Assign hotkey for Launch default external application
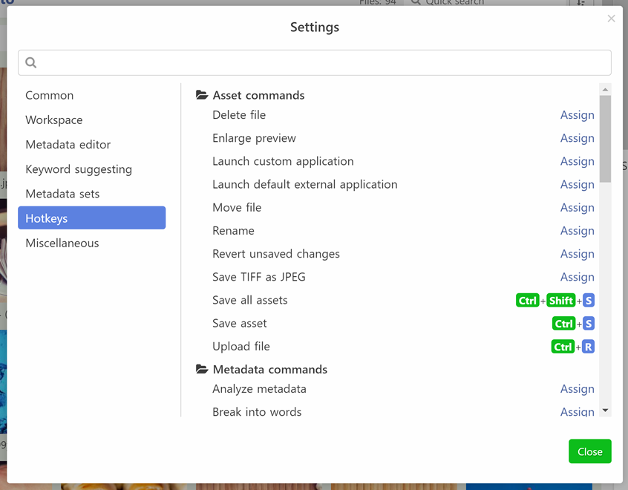Image resolution: width=628 pixels, height=490 pixels. click(577, 185)
